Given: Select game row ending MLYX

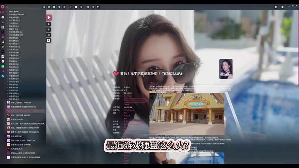Looking at the screenshot, I should click(26, 149).
